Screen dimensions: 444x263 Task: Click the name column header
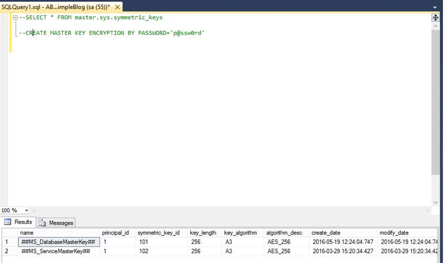59,233
